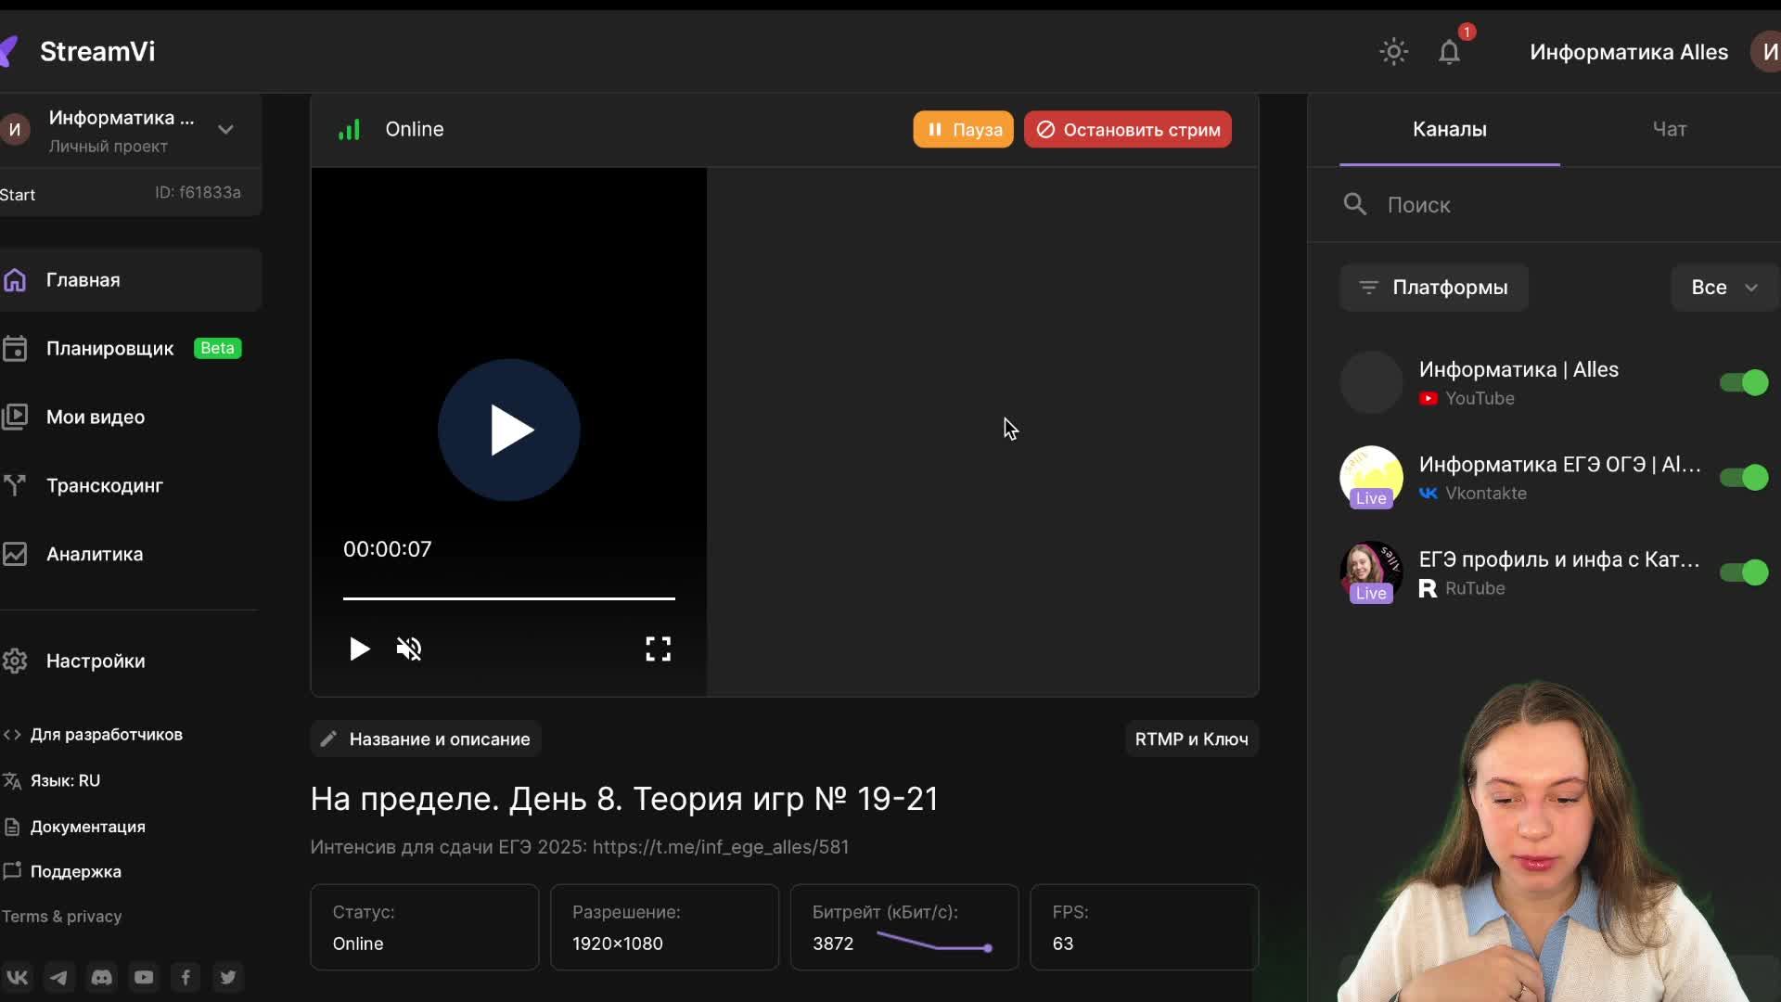Switch to the Чат tab
The image size is (1781, 1002).
1669,129
